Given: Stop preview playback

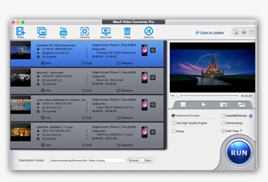Looking at the screenshot, I should click(183, 105).
